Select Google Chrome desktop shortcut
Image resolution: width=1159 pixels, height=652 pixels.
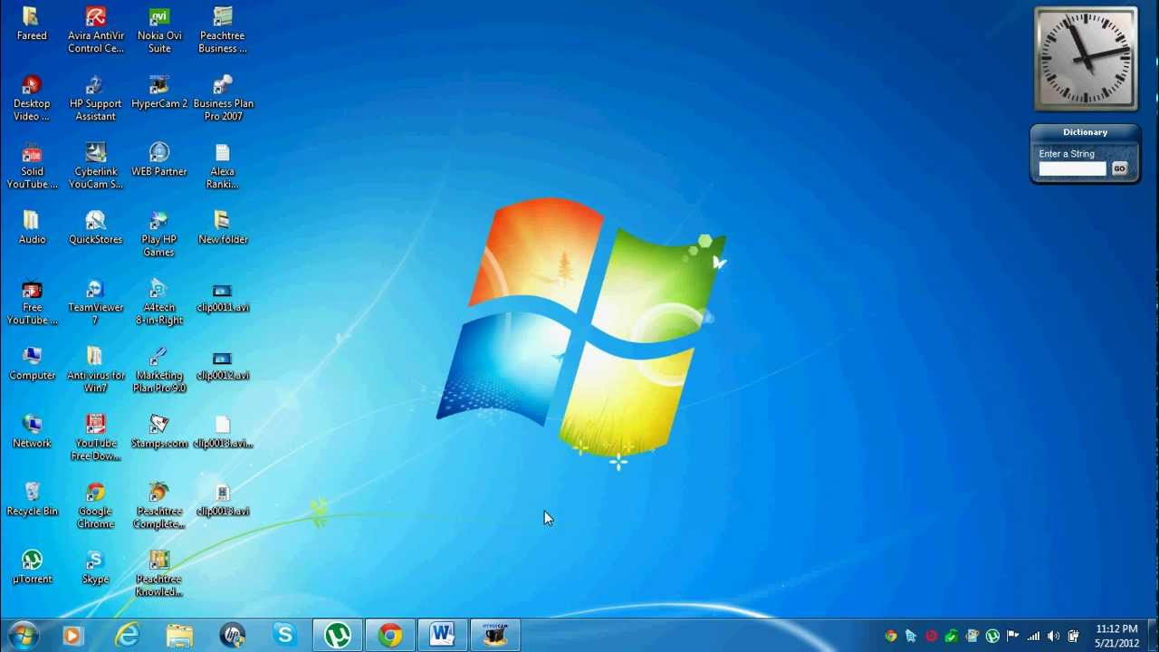click(95, 506)
